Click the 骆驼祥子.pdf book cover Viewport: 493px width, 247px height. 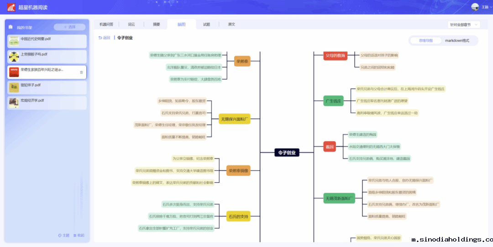pyautogui.click(x=14, y=87)
